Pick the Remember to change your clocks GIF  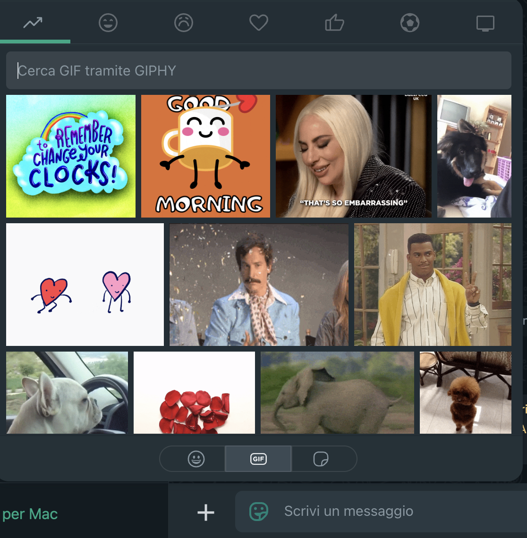click(x=71, y=156)
